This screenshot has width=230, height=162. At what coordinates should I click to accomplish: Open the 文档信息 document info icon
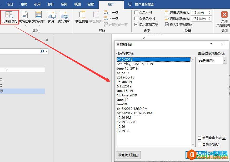click(x=25, y=15)
